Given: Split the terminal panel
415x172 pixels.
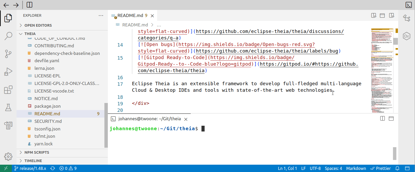Looking at the screenshot, I should coord(382,118).
